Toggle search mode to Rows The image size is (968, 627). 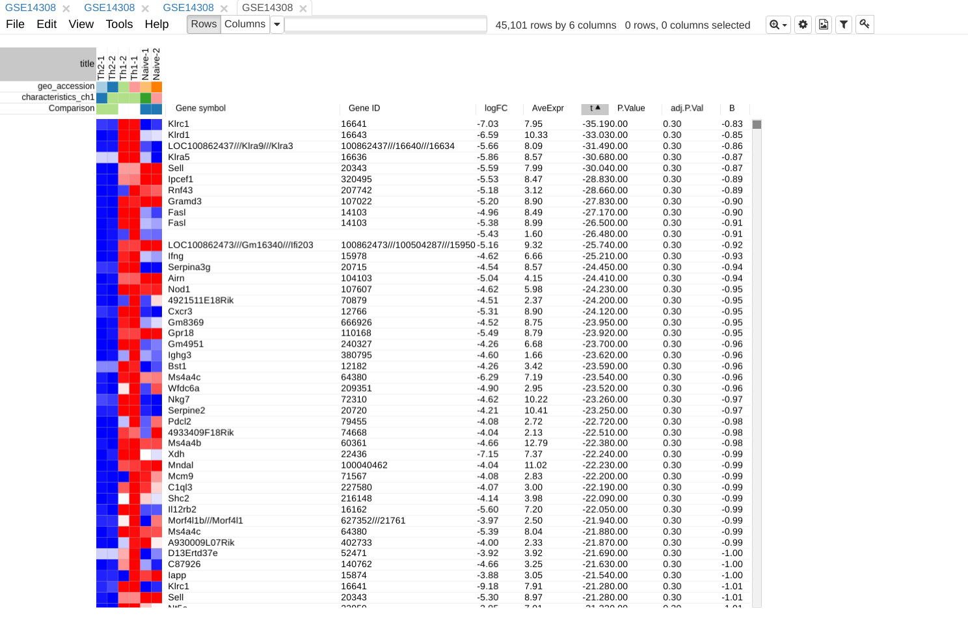point(204,23)
